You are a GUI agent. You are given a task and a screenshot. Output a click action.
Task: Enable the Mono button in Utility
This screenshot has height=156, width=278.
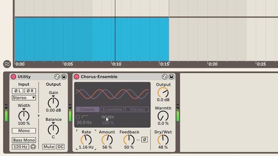[24, 131]
